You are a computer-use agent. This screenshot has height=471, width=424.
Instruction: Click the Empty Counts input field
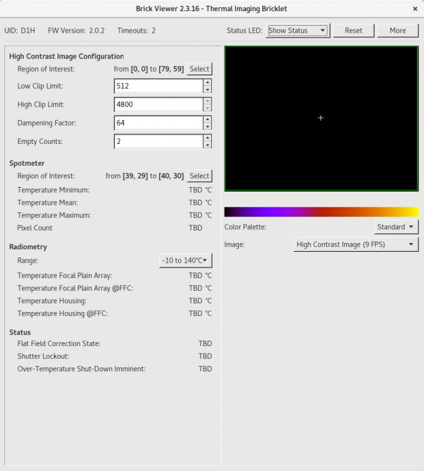pyautogui.click(x=158, y=142)
